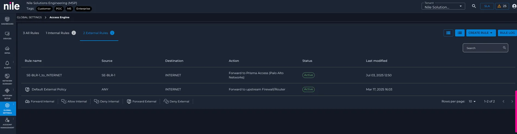517x134 pixels.
Task: Click 'Jul 03, 2025 12:50' date cell
Action: click(x=379, y=75)
